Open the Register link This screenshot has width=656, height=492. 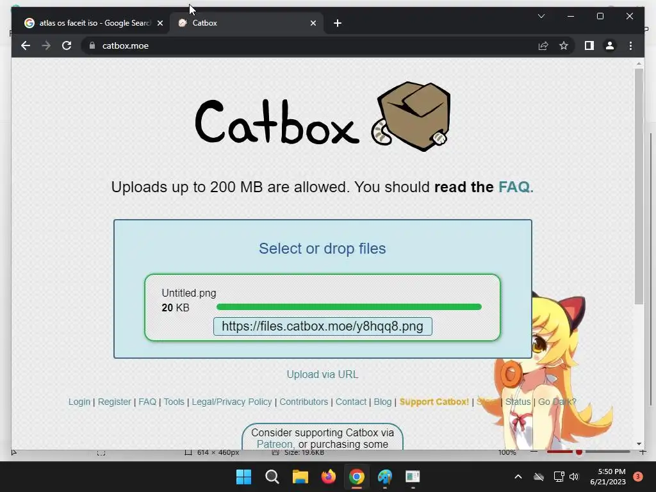pyautogui.click(x=114, y=402)
